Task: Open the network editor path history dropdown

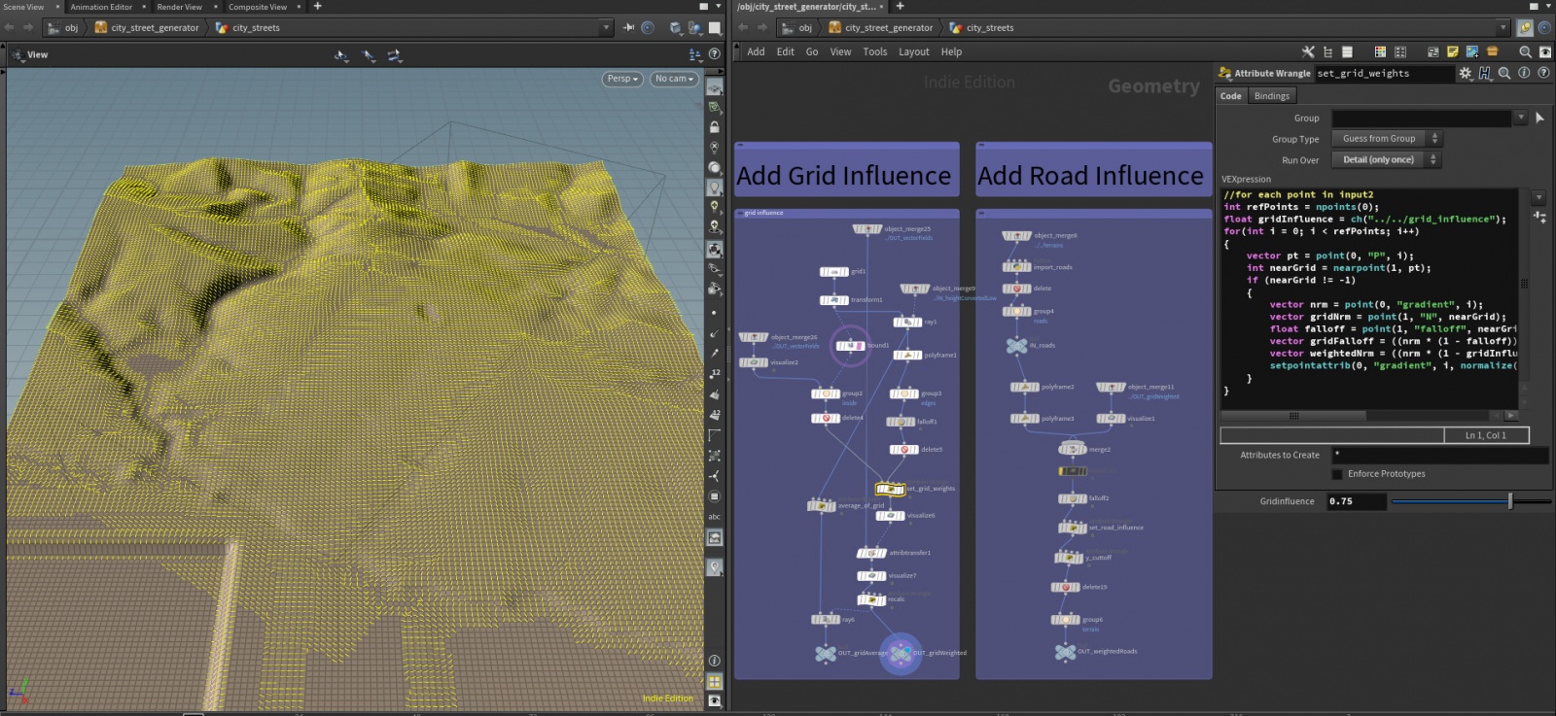Action: pos(1503,27)
